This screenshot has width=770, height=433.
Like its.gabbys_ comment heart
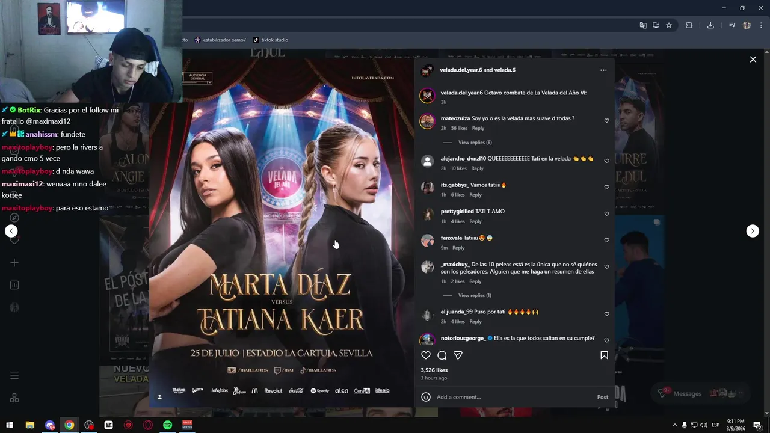[x=606, y=188]
